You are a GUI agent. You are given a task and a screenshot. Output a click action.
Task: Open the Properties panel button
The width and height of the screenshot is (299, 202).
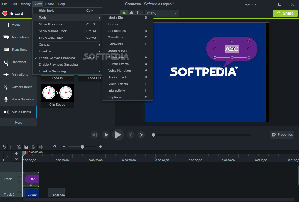click(x=282, y=135)
